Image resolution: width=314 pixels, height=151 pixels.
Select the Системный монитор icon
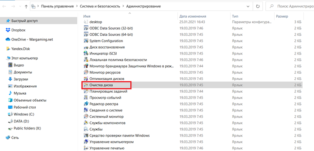click(86, 116)
